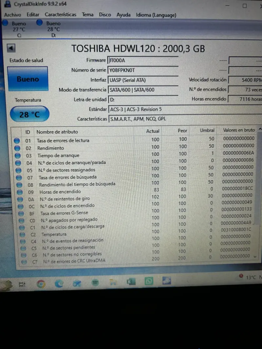Click the N.º de encendidos 73 veces field
The height and width of the screenshot is (349, 262).
point(245,90)
